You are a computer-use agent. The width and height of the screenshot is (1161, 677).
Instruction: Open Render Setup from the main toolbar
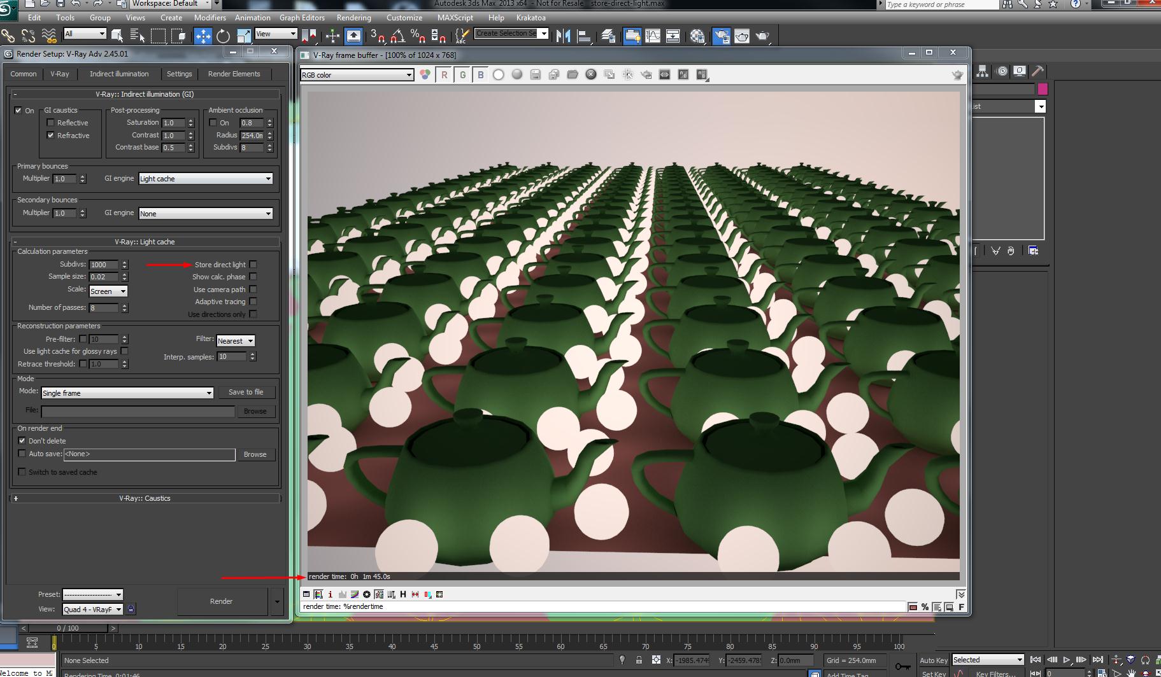click(721, 36)
